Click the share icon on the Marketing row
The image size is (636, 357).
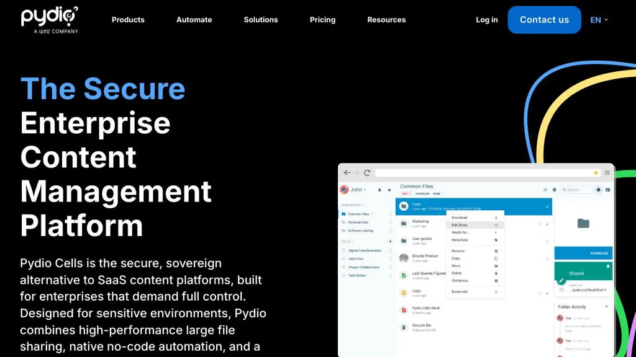(x=539, y=224)
